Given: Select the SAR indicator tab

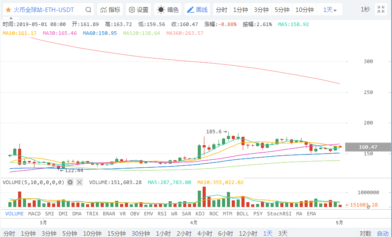Looking at the screenshot, I should (186, 214).
